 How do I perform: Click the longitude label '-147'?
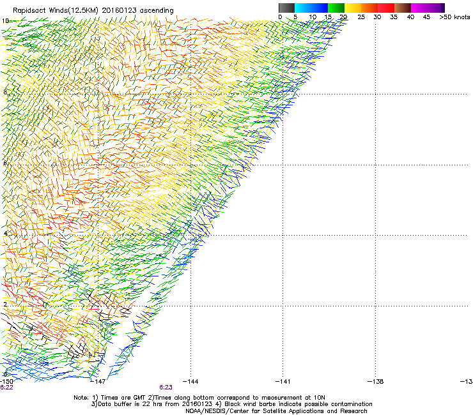[98, 382]
